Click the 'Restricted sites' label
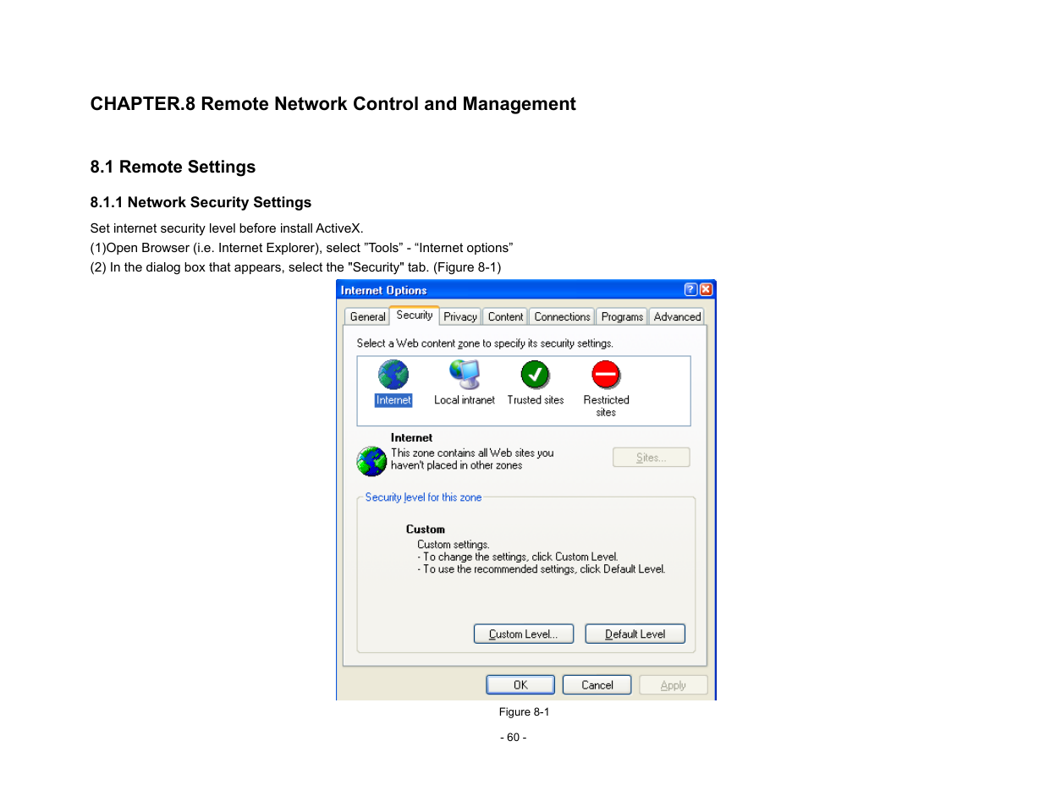The height and width of the screenshot is (807, 1045). point(606,406)
